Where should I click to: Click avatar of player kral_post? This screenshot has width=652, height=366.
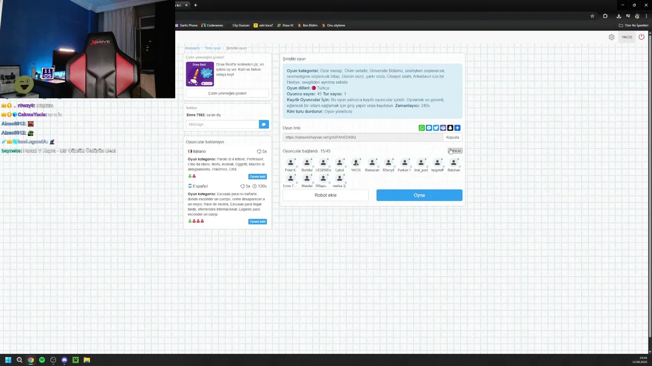tap(421, 163)
